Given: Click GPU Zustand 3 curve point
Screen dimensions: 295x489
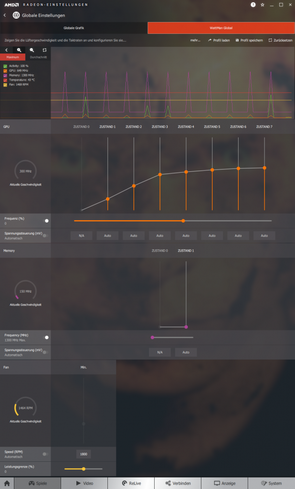Looking at the screenshot, I should [x=160, y=175].
